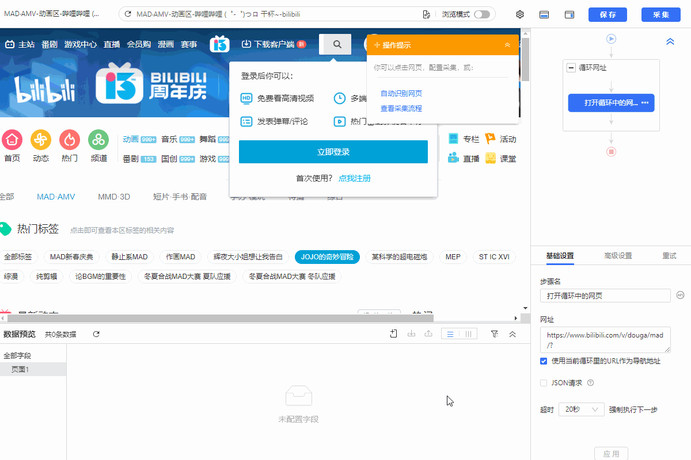Switch to 基础设置 tab
Screen dimensions: 691x460
(x=560, y=256)
